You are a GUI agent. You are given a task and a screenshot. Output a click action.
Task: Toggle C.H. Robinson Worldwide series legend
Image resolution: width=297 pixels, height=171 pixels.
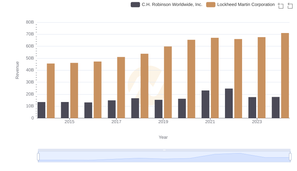166,4
